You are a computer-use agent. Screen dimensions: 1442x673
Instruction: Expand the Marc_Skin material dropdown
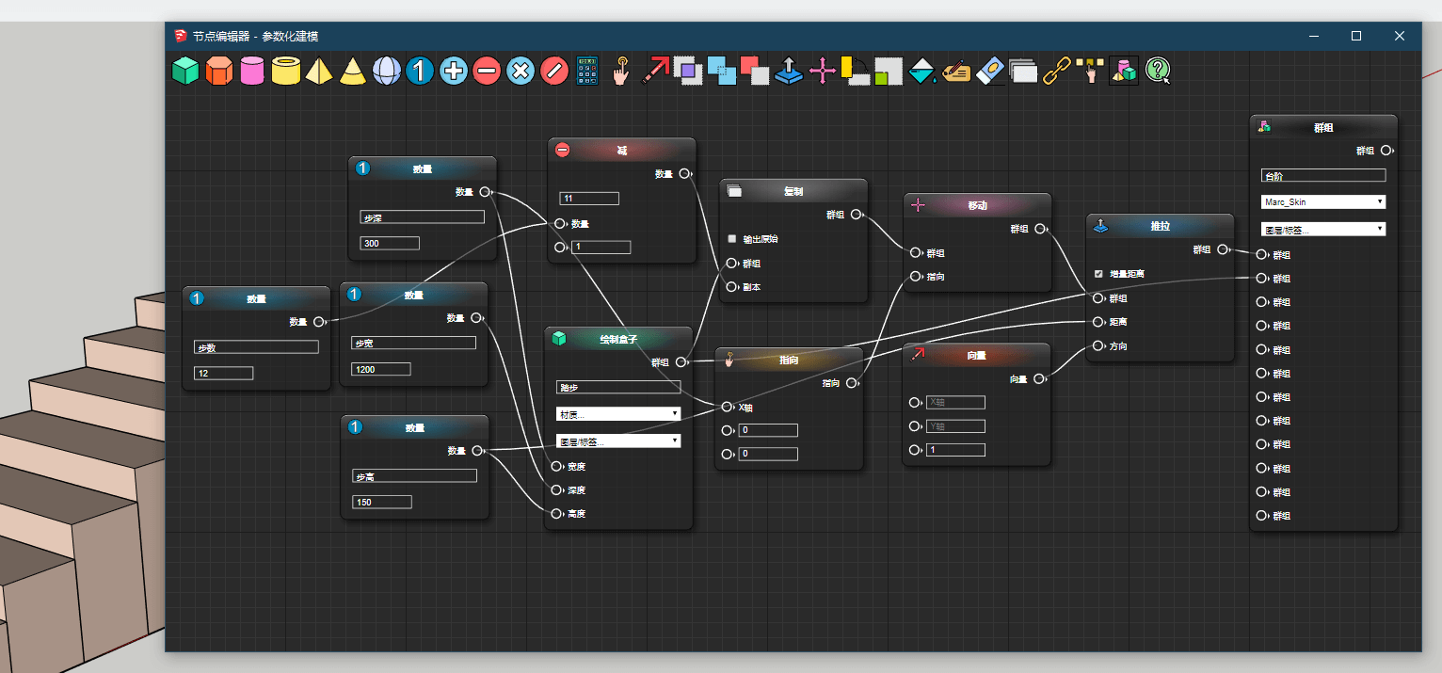click(x=1322, y=202)
